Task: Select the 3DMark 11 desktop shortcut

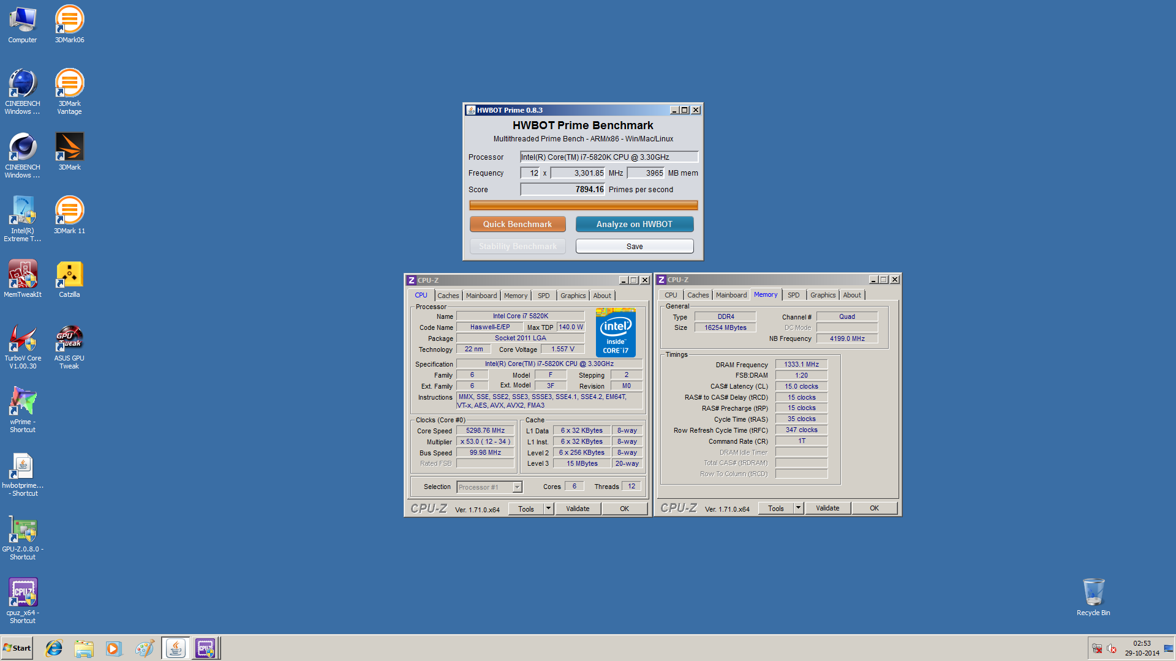Action: 69,215
